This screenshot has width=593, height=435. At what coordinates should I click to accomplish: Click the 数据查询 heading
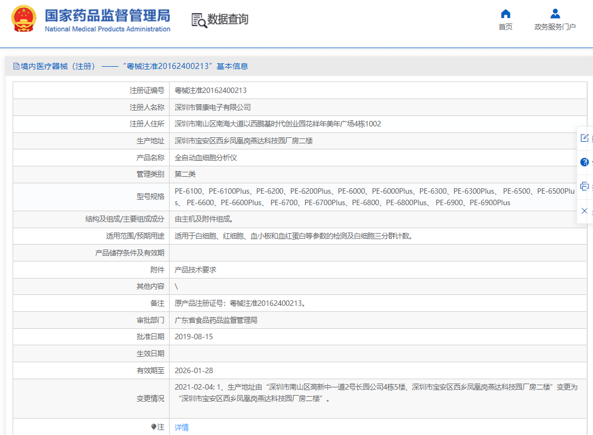(228, 19)
